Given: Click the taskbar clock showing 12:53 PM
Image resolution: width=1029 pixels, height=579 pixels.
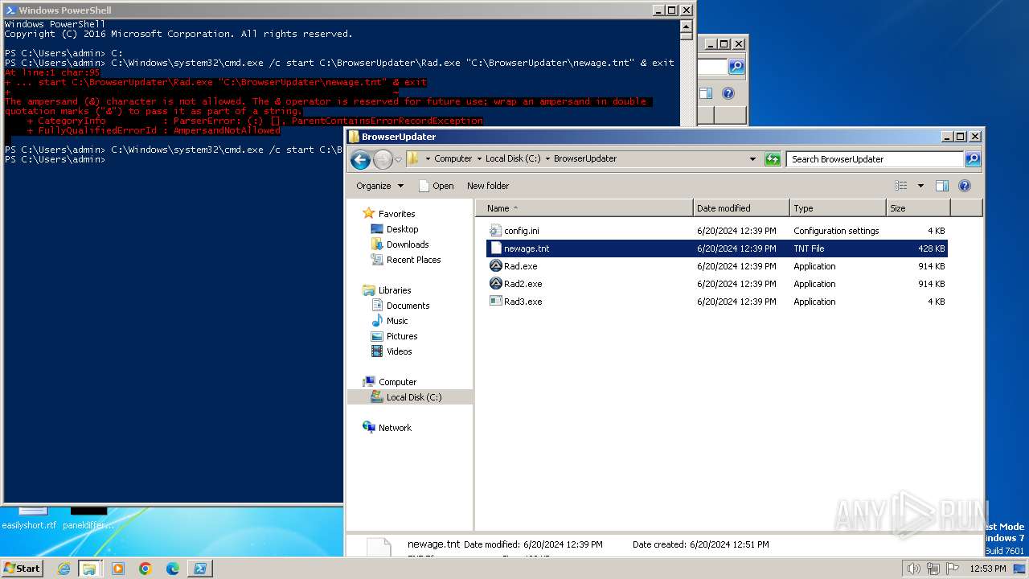Looking at the screenshot, I should point(987,569).
